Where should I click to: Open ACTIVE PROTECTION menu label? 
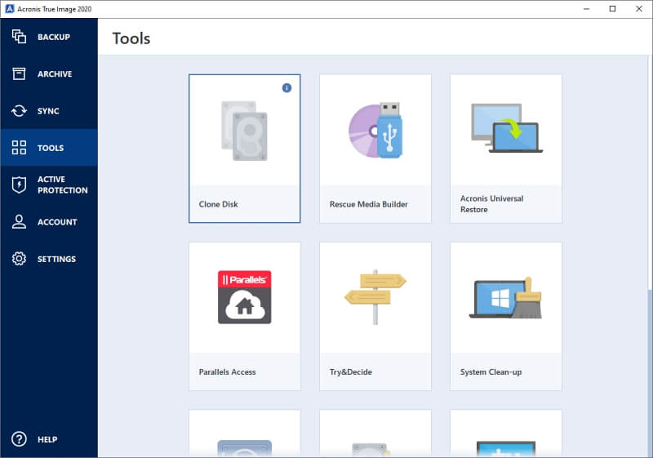(x=63, y=185)
